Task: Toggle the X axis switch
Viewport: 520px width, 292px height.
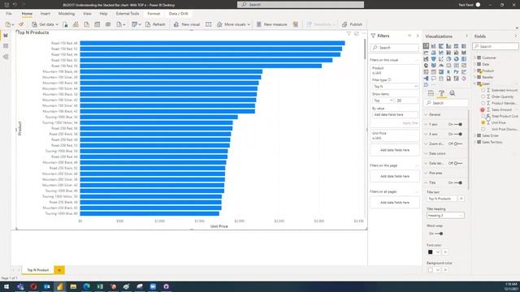Action: tap(458, 134)
